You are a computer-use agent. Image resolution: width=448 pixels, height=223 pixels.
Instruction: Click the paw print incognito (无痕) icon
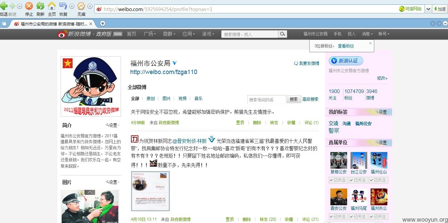coord(81,6)
